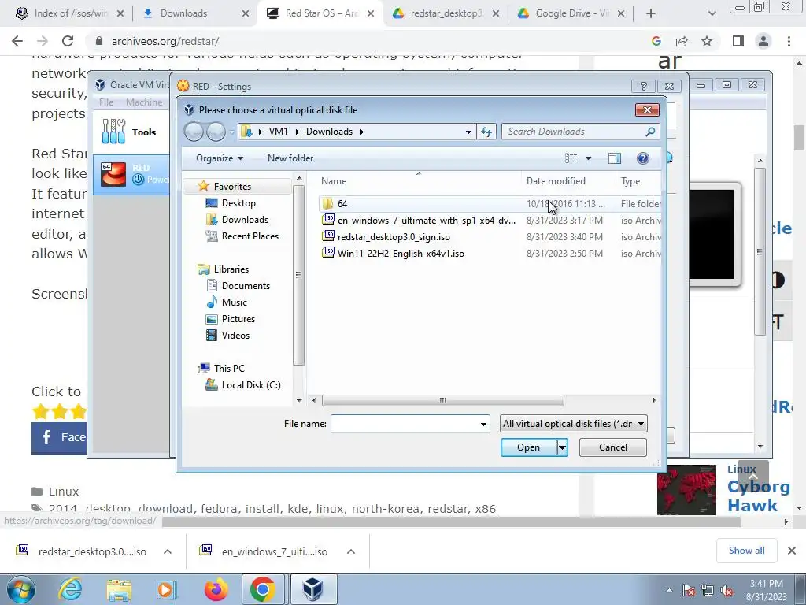Open Pictures library

238,318
